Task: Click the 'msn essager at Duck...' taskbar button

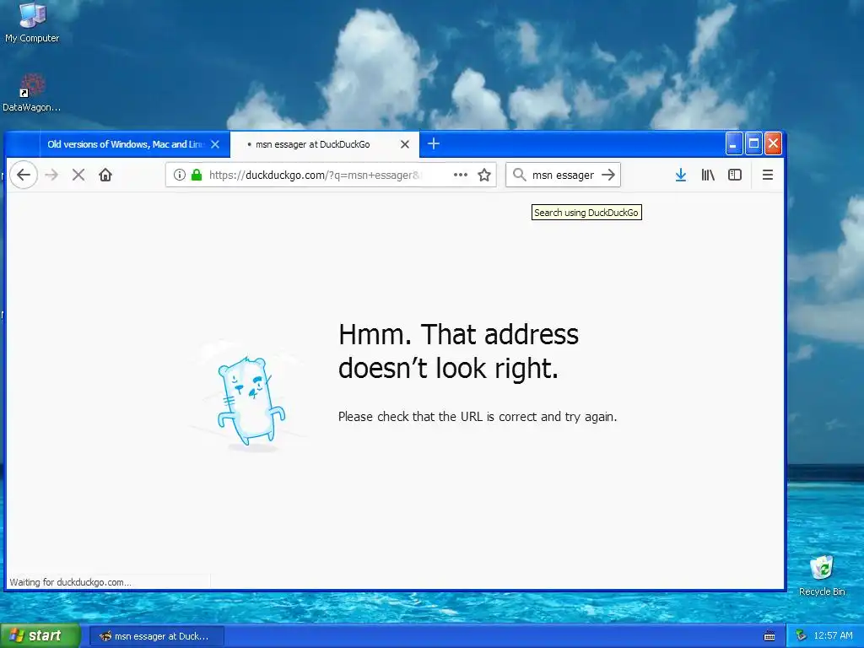Action: click(x=156, y=636)
